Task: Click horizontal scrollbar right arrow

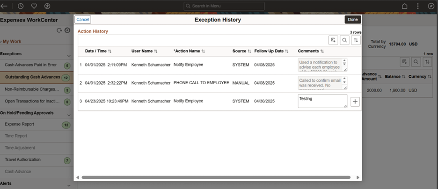Action: click(358, 177)
